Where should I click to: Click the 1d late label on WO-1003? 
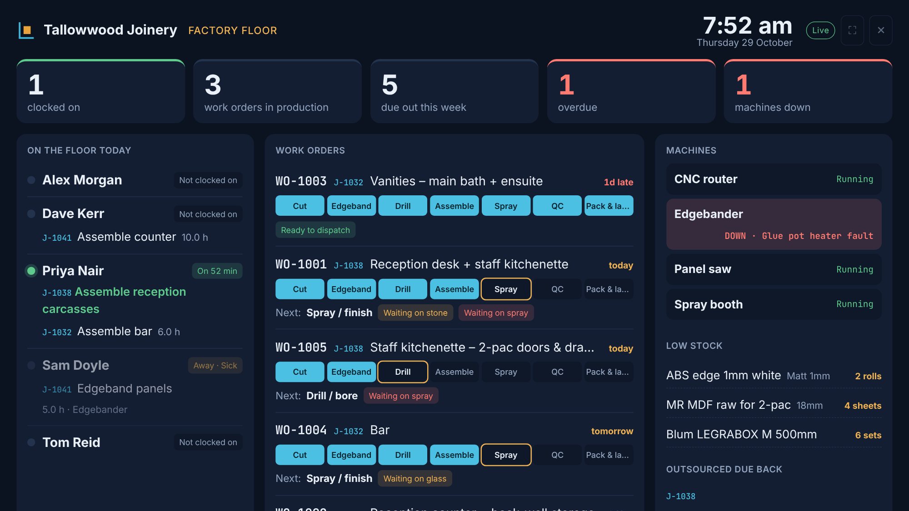619,182
